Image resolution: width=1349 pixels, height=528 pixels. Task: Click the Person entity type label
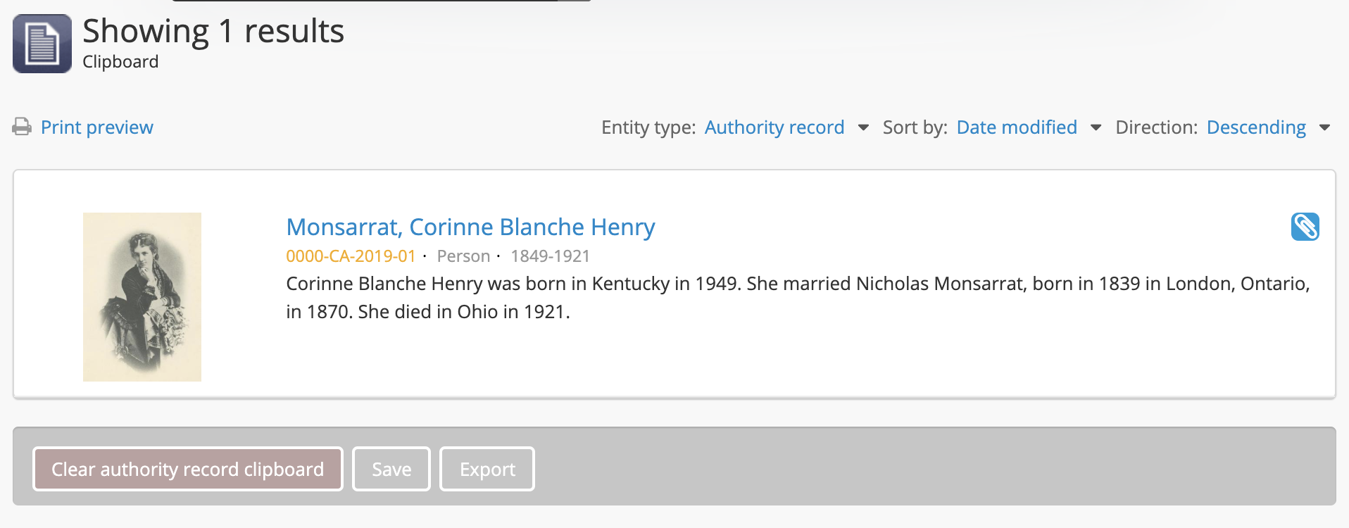coord(463,256)
